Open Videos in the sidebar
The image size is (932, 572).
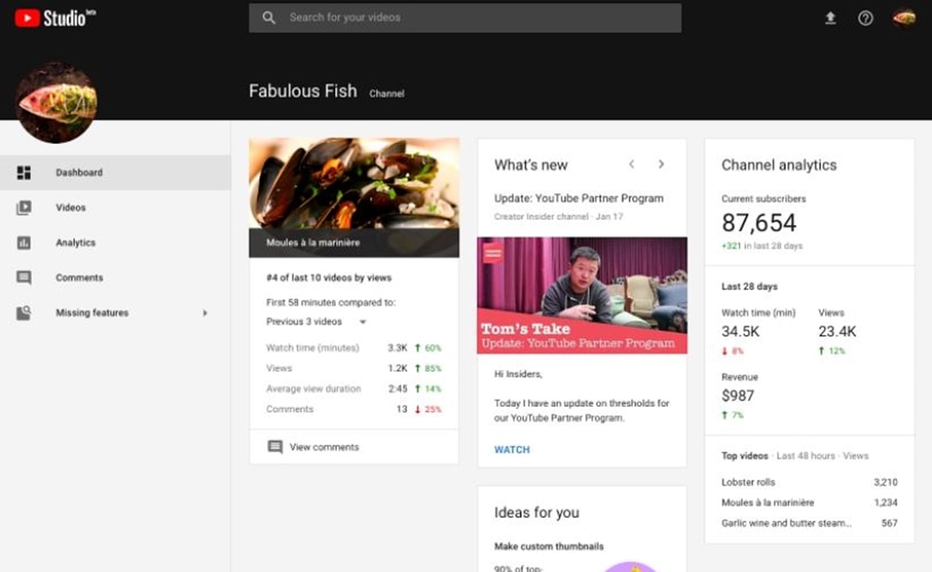coord(115,208)
